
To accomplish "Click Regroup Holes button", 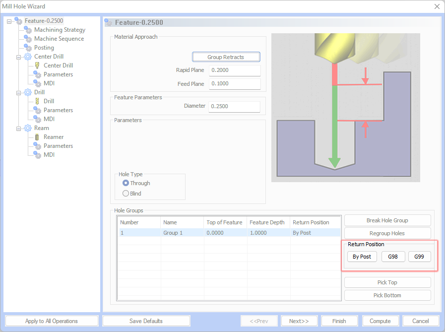I will (387, 233).
